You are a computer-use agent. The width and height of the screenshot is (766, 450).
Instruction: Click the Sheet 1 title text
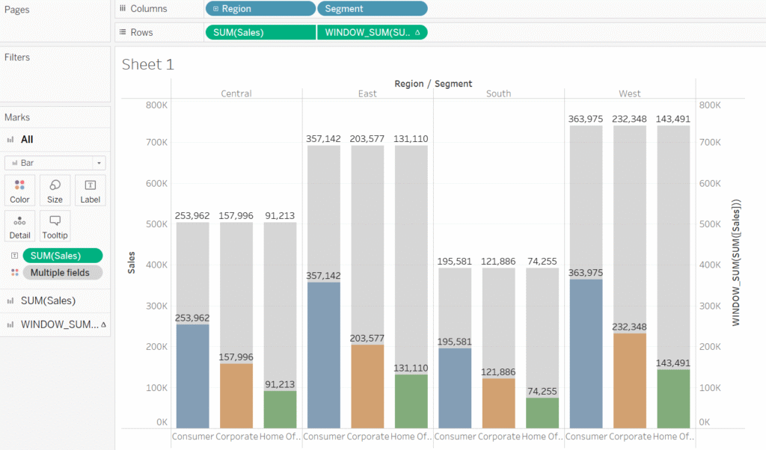pyautogui.click(x=148, y=64)
